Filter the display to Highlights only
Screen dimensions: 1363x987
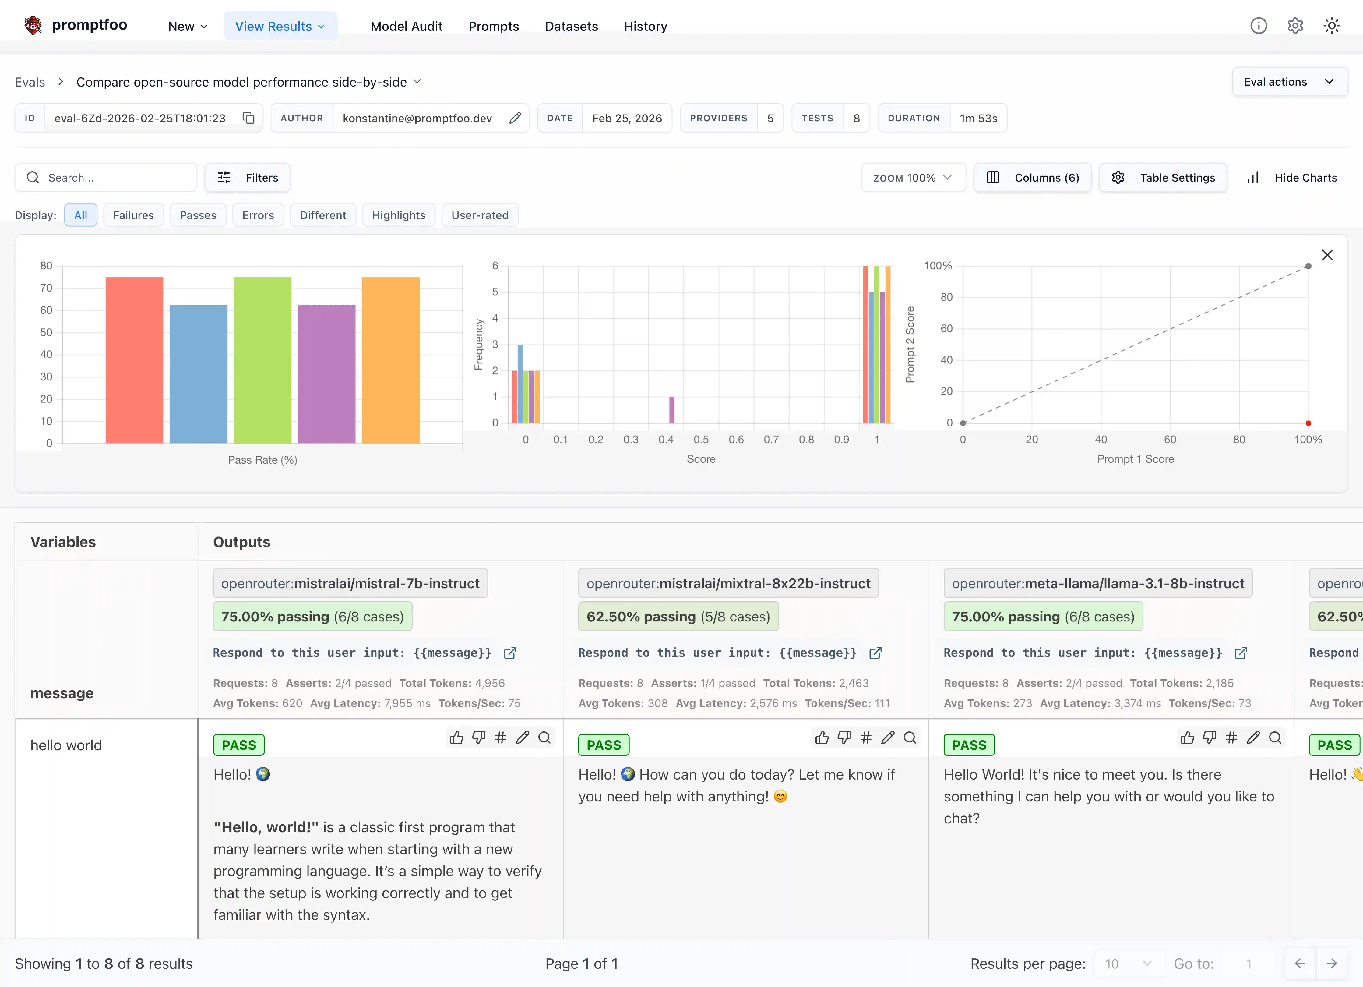398,214
